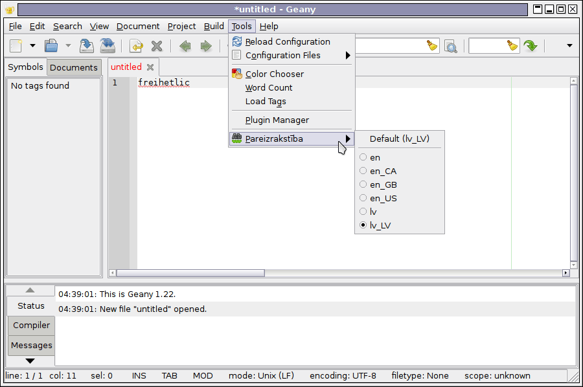This screenshot has height=387, width=583.
Task: Open the Project menu
Action: coord(181,27)
